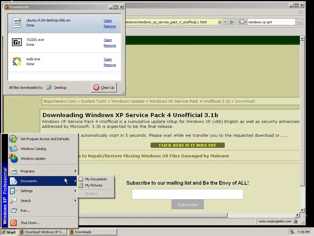Image resolution: width=314 pixels, height=236 pixels.
Task: Click the Windows Catalog icon
Action: tap(13, 148)
